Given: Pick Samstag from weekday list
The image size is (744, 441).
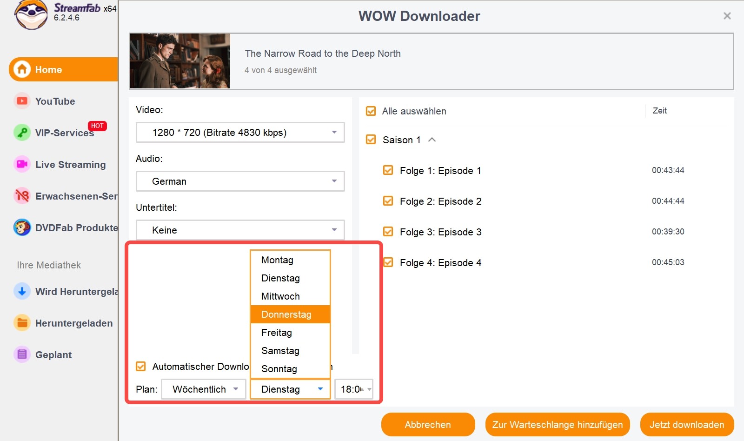Looking at the screenshot, I should 290,351.
